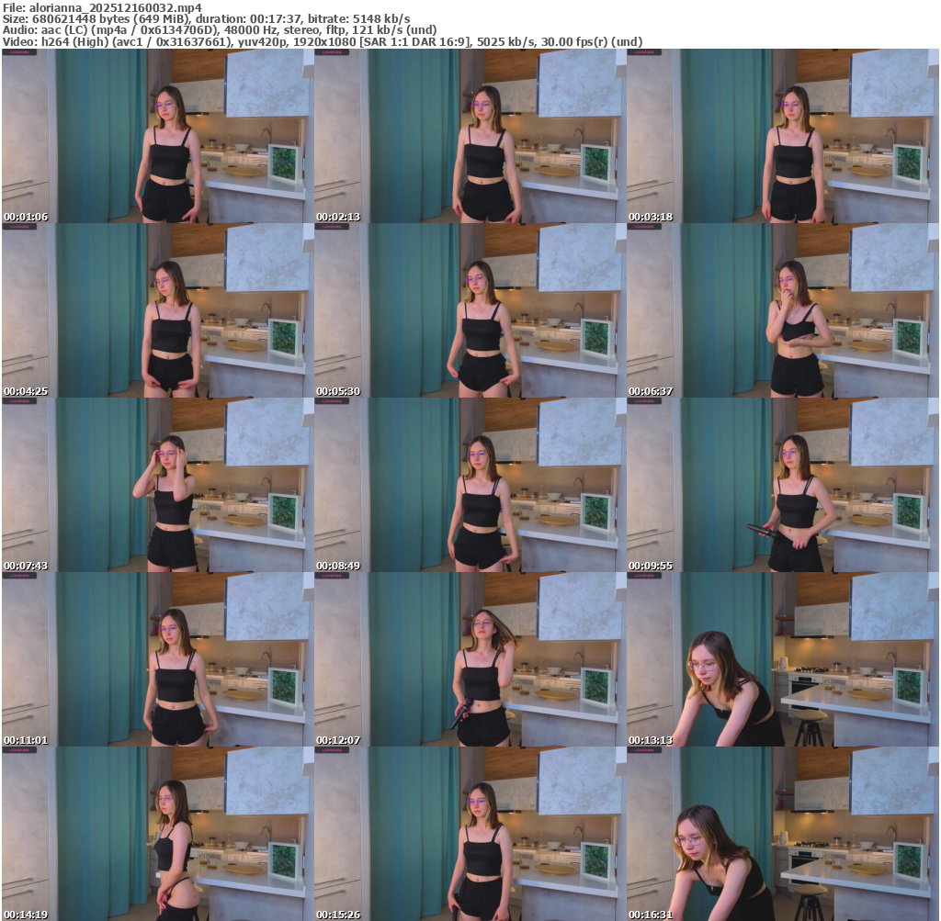Select the final frame at 00:16:31
The image size is (941, 921).
(782, 834)
